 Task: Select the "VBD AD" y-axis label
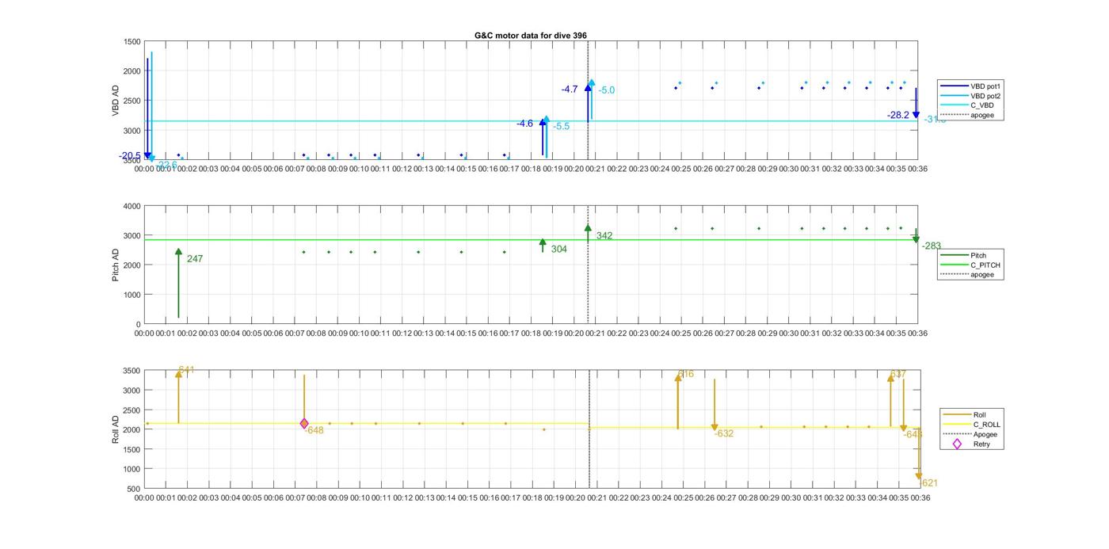click(x=116, y=100)
